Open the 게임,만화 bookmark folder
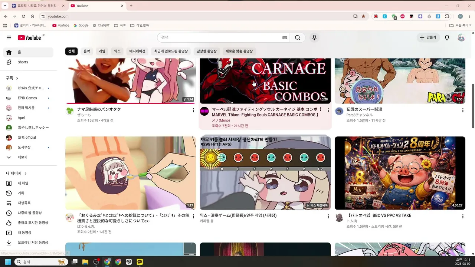This screenshot has height=267, width=475. coord(140,25)
